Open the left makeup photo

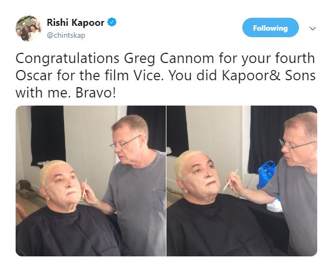pos(91,181)
